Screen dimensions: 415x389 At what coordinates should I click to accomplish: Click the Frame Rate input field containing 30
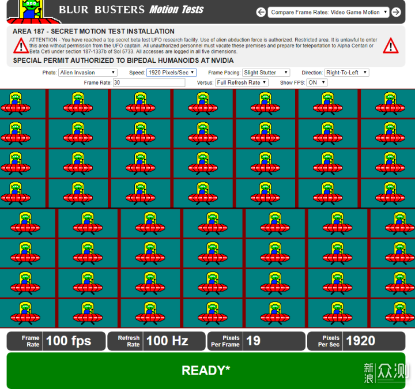149,82
